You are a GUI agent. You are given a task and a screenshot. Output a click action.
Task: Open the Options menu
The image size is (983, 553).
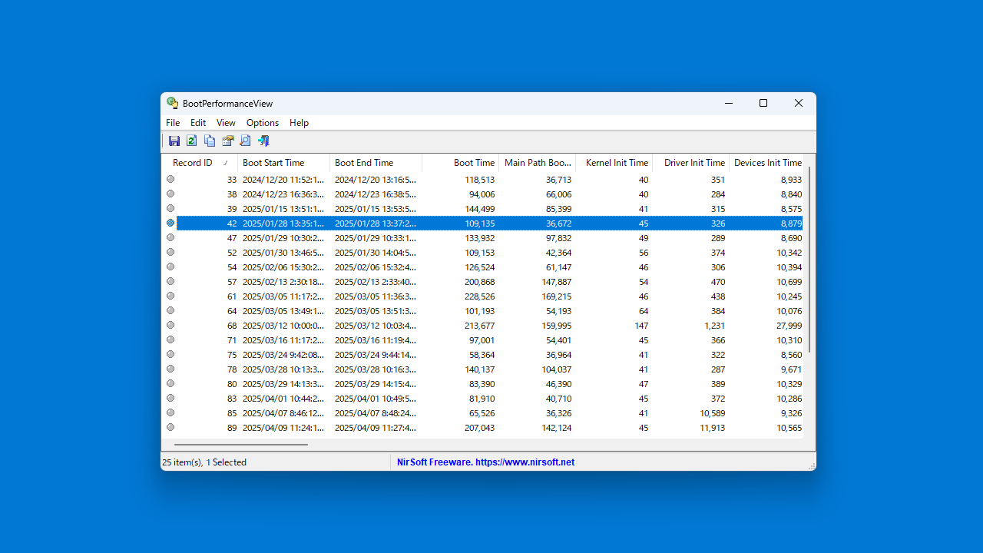click(x=262, y=123)
